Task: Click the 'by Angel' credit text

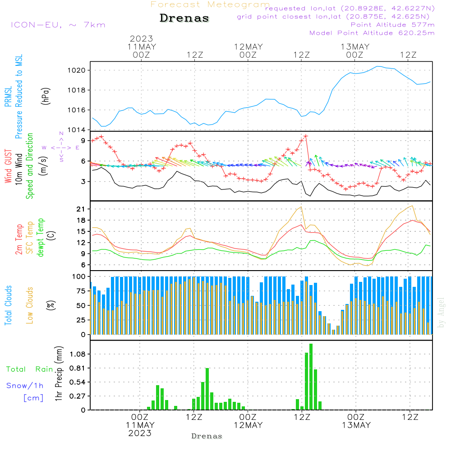Action: click(441, 313)
